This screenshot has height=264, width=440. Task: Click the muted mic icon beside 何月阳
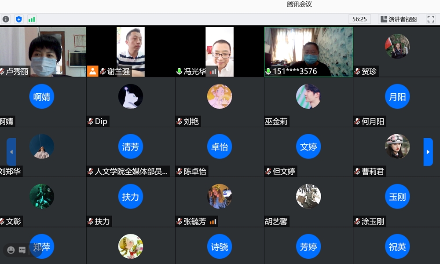coord(357,121)
